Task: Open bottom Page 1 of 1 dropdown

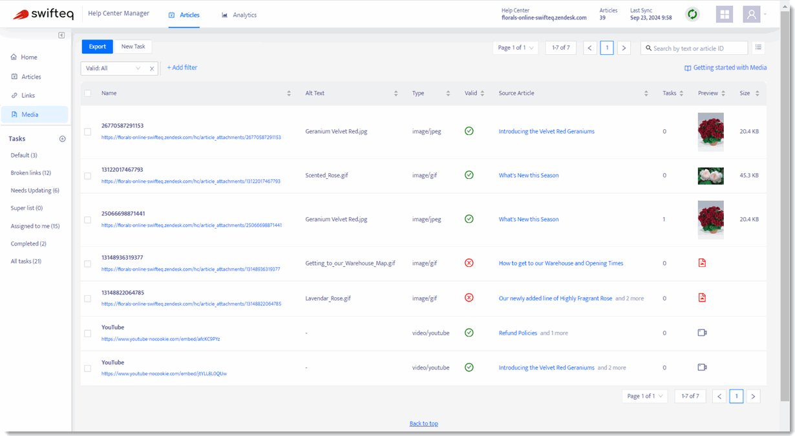Action: [x=644, y=397]
